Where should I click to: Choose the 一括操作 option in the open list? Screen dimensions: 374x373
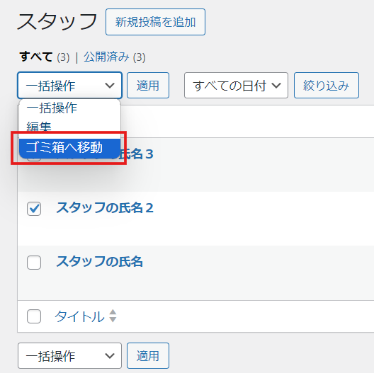click(69, 108)
